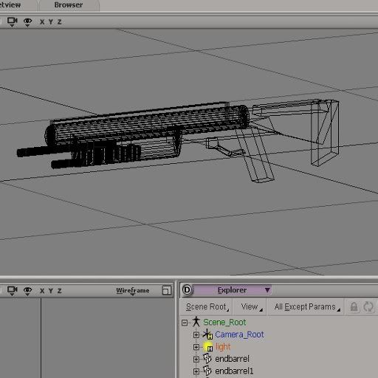
Task: Click Y axis in bottom-left viewport
Action: tap(51, 291)
